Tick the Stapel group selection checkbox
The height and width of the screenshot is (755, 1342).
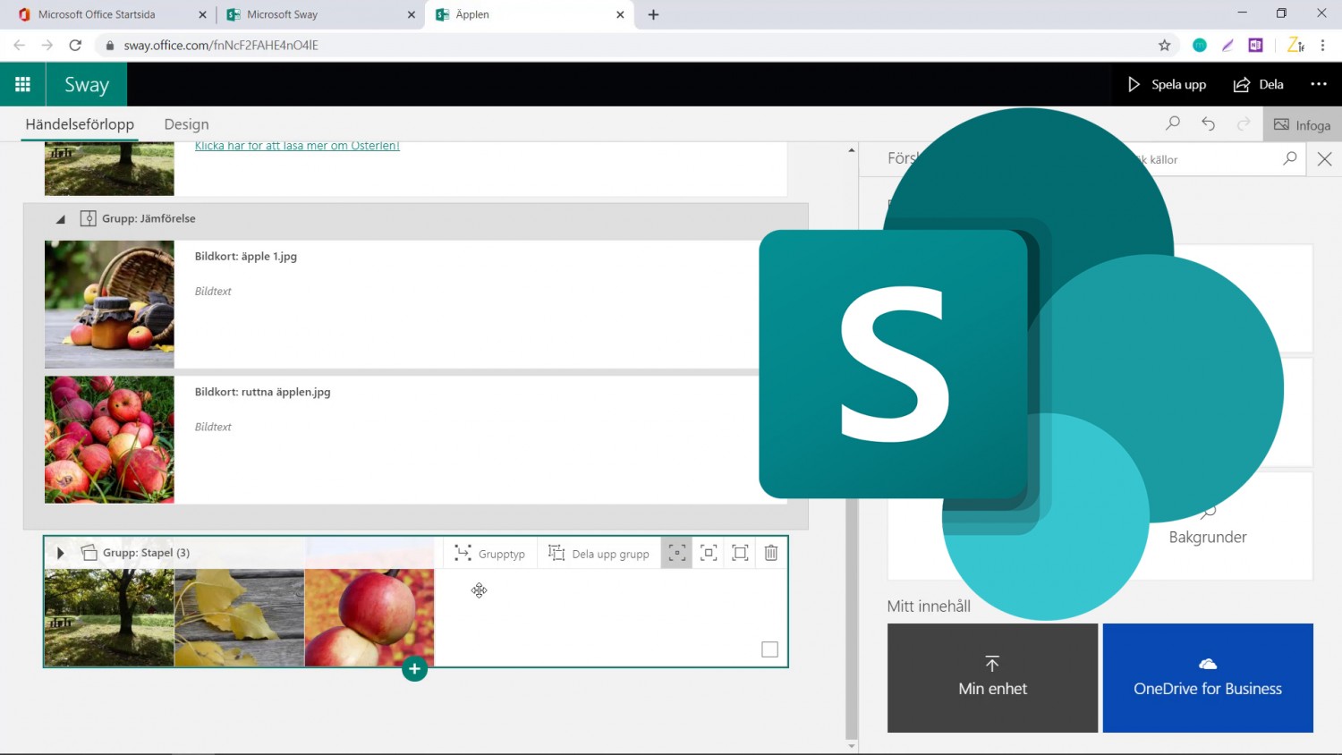pyautogui.click(x=769, y=649)
